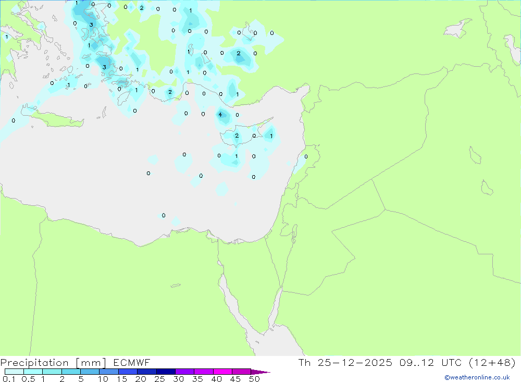Choose the 15 to 20 mm blue swatch
The width and height of the screenshot is (521, 382).
coord(128,372)
